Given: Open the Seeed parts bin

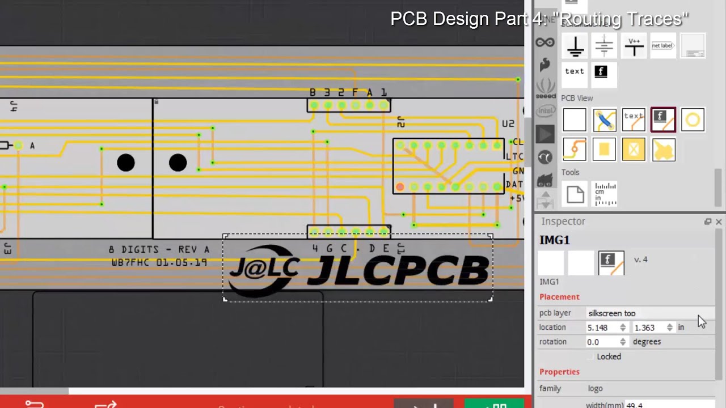Looking at the screenshot, I should (x=546, y=89).
